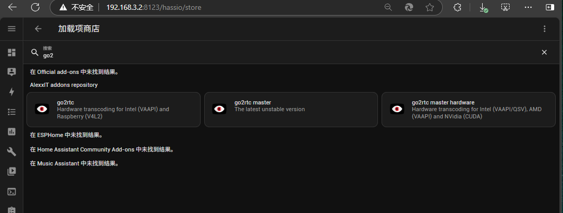The height and width of the screenshot is (213, 563).
Task: Bookmark the page with star icon
Action: click(x=430, y=7)
